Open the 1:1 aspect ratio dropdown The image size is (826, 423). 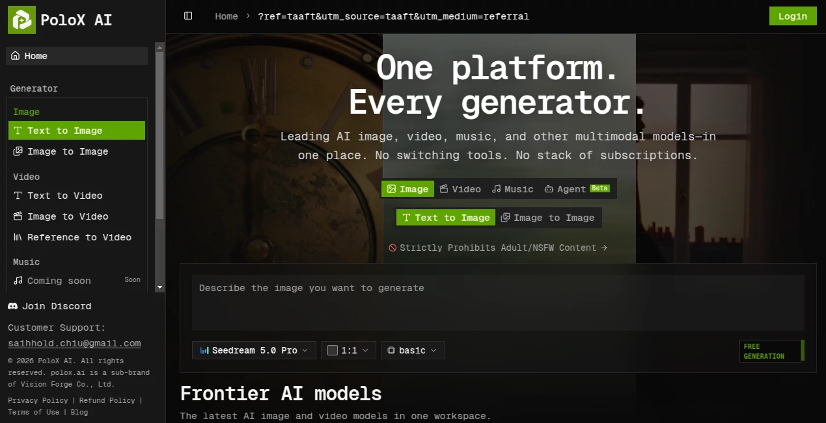tap(348, 350)
